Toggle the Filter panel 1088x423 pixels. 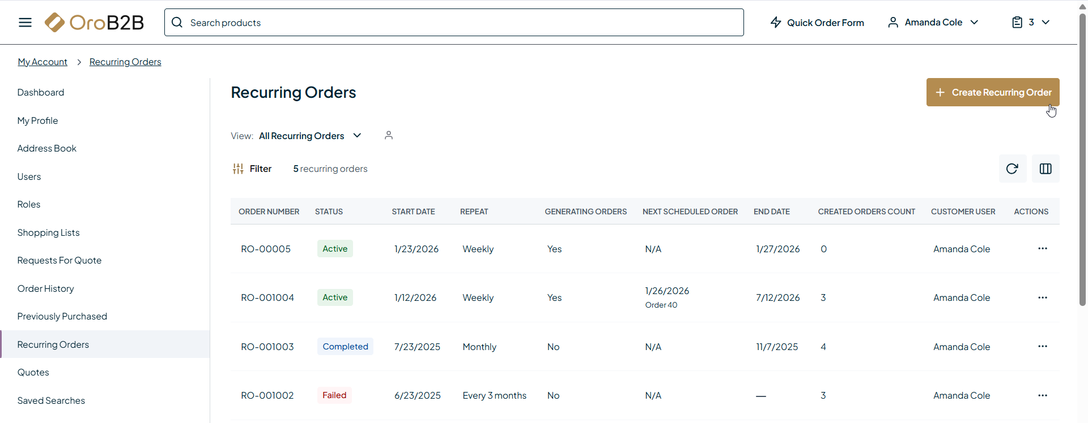tap(252, 169)
